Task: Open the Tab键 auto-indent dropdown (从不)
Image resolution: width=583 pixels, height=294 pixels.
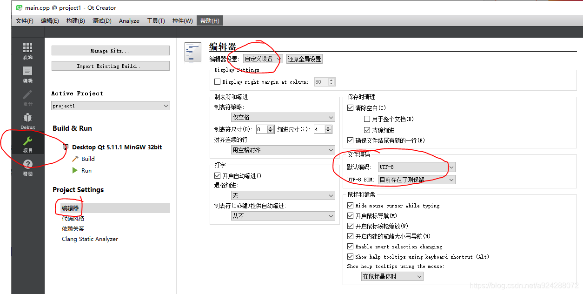Action: (283, 216)
